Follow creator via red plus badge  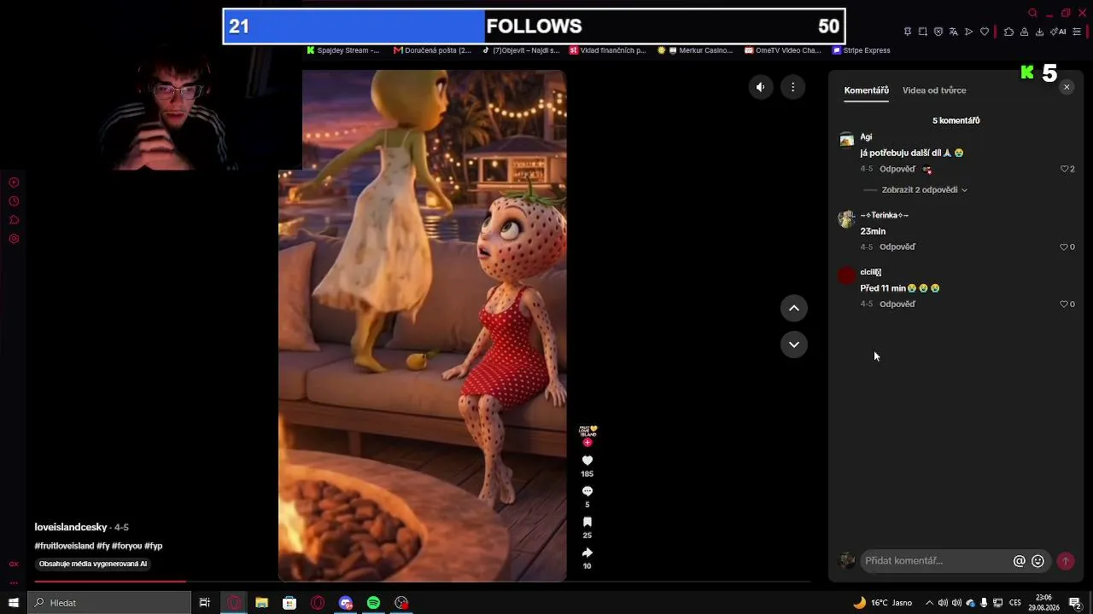pos(587,443)
